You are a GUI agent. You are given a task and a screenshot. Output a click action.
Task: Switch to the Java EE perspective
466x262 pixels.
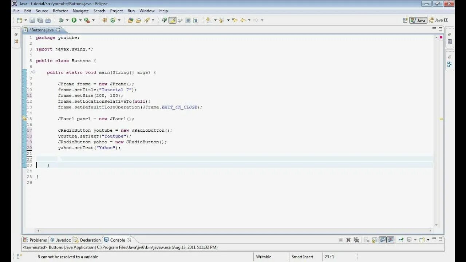438,20
